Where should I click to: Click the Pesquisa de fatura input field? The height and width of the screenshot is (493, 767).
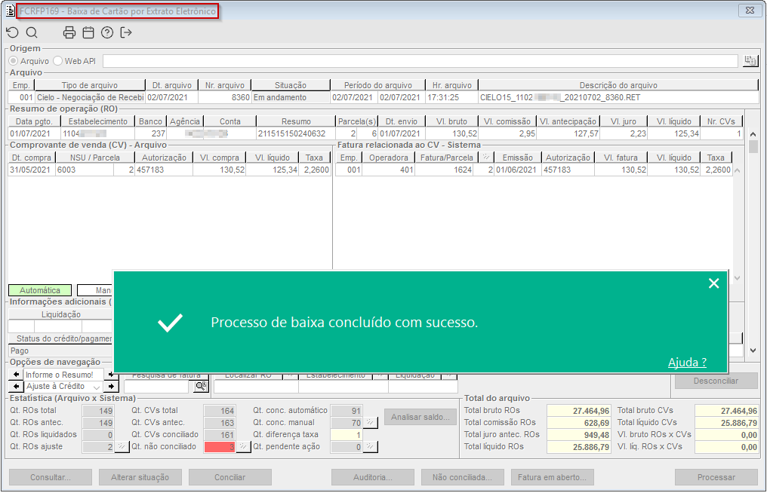pyautogui.click(x=156, y=387)
